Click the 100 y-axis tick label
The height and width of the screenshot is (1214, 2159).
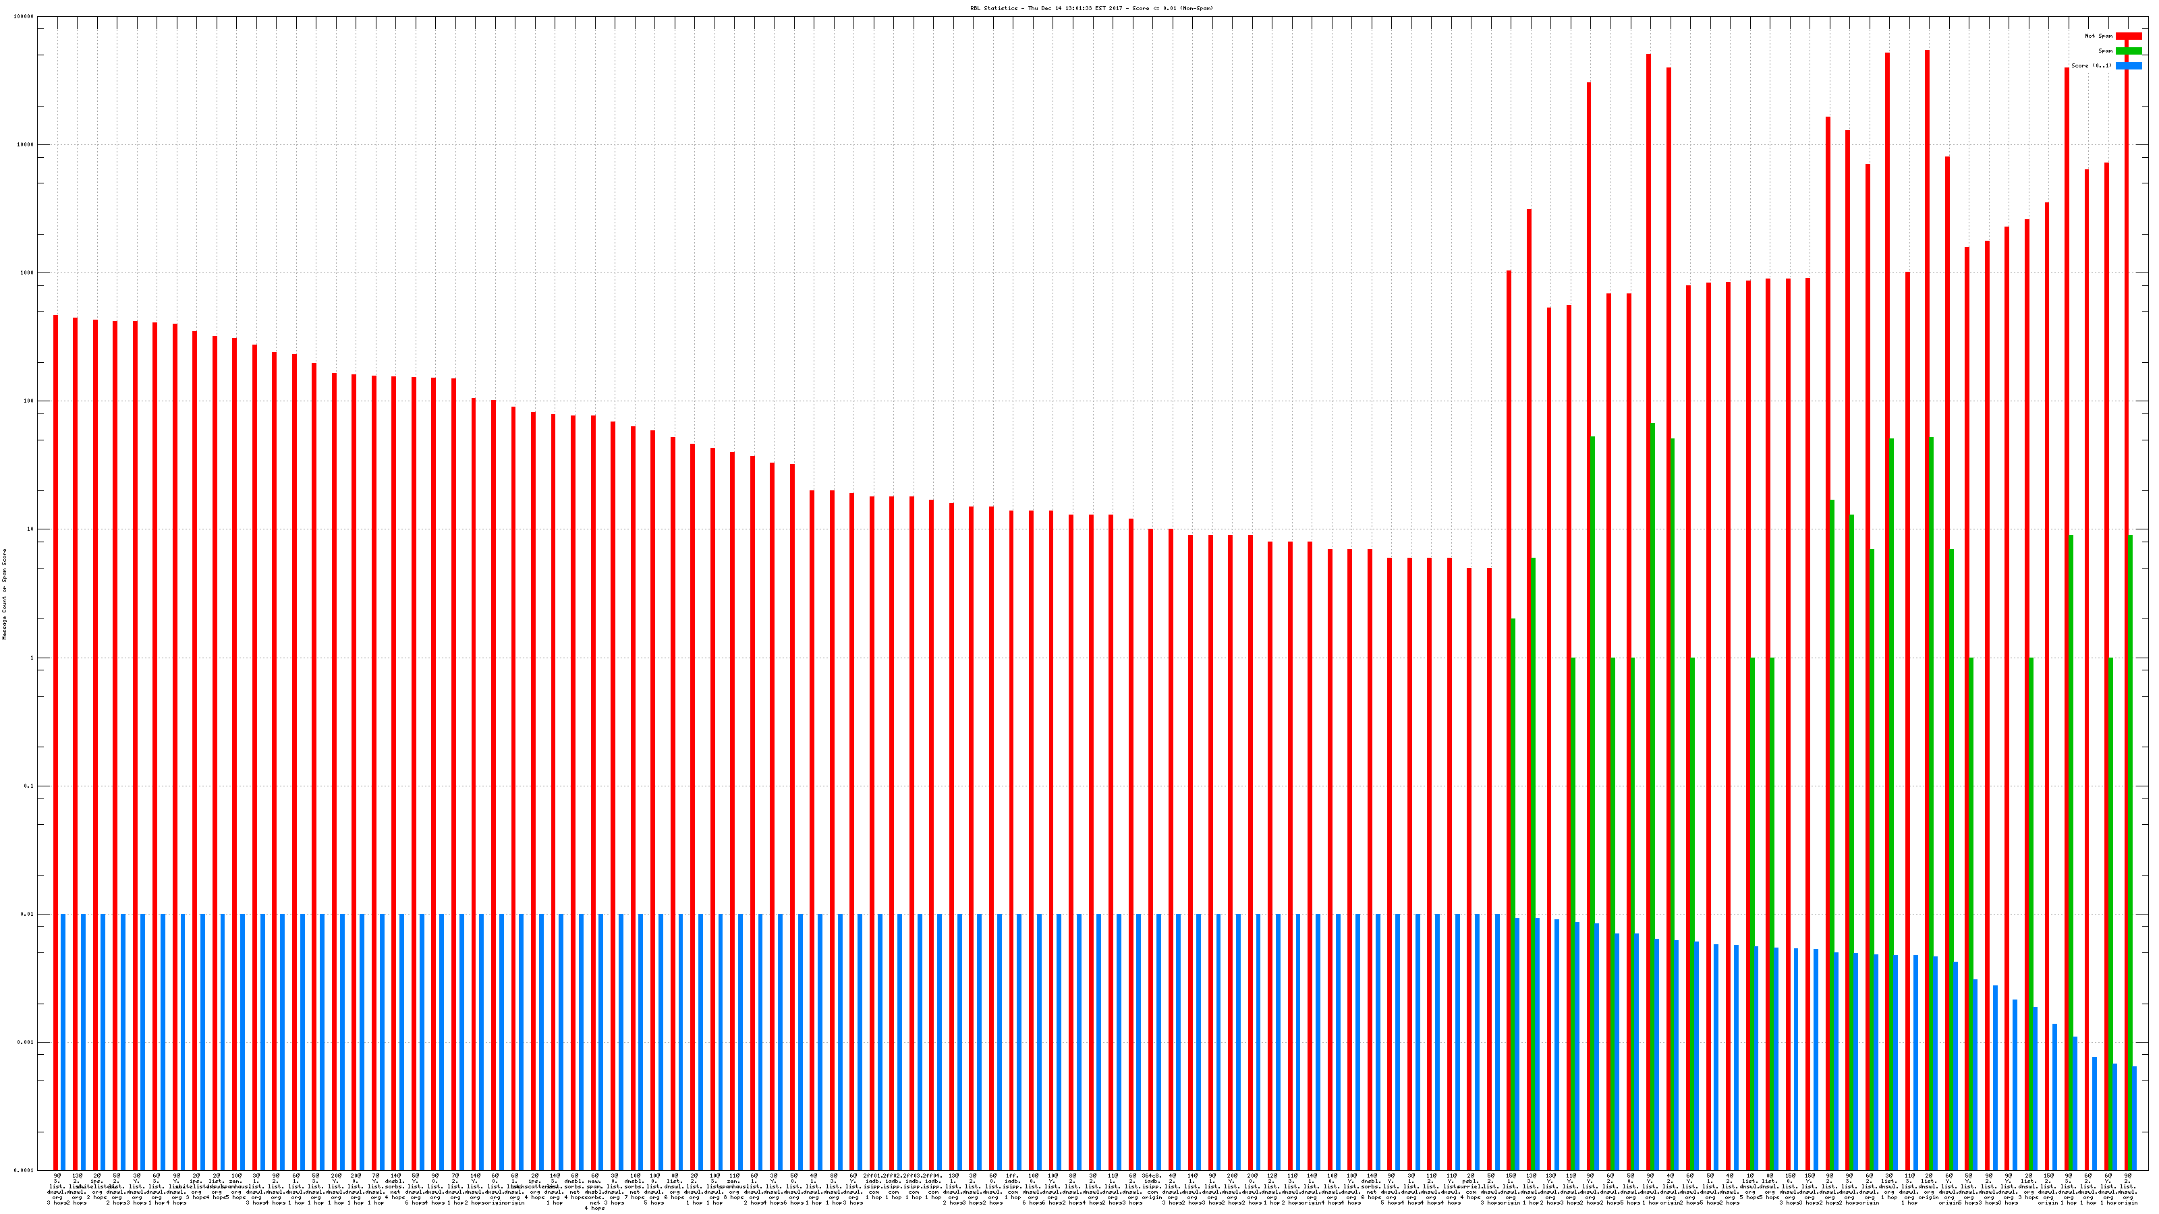[x=29, y=401]
